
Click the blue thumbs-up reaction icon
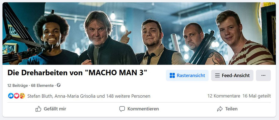pyautogui.click(x=11, y=96)
